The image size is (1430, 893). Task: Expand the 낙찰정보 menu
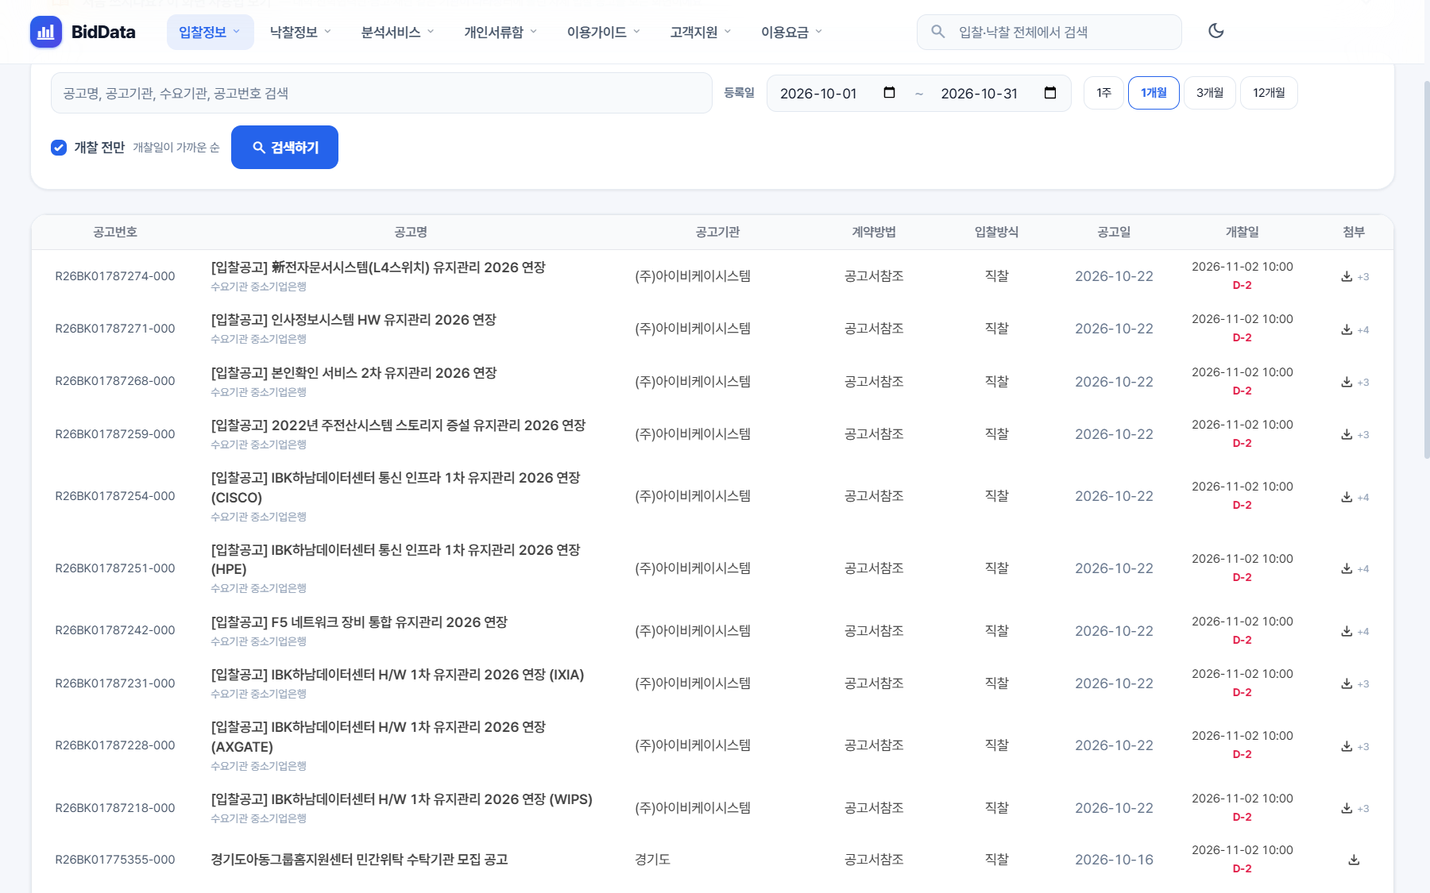(300, 32)
